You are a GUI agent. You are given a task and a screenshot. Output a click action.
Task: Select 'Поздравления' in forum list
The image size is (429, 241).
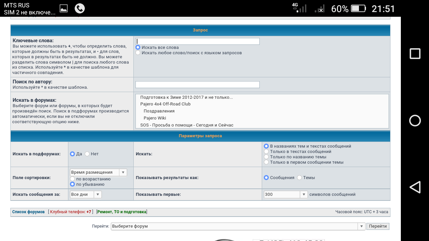coord(159,111)
